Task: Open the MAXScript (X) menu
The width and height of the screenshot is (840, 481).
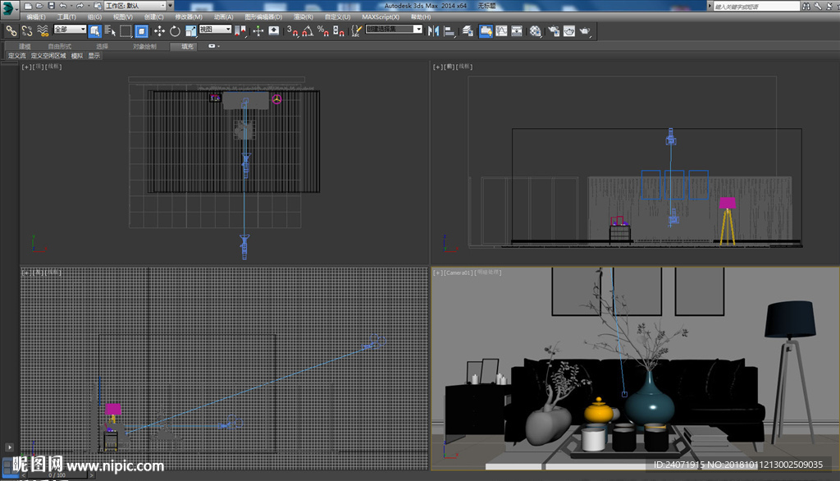Action: pos(381,17)
